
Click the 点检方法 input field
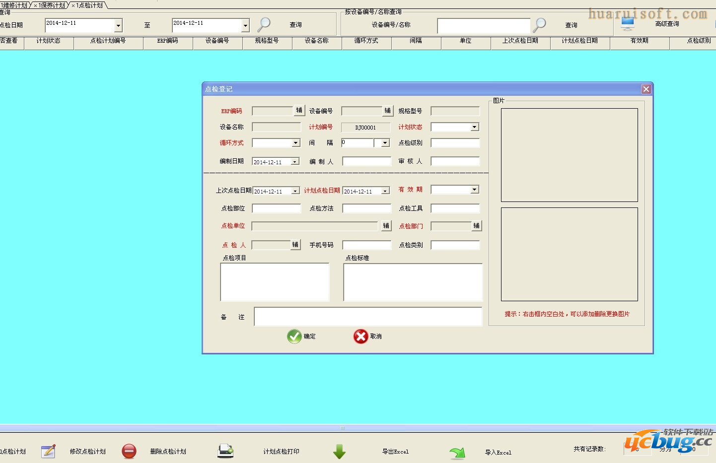367,208
